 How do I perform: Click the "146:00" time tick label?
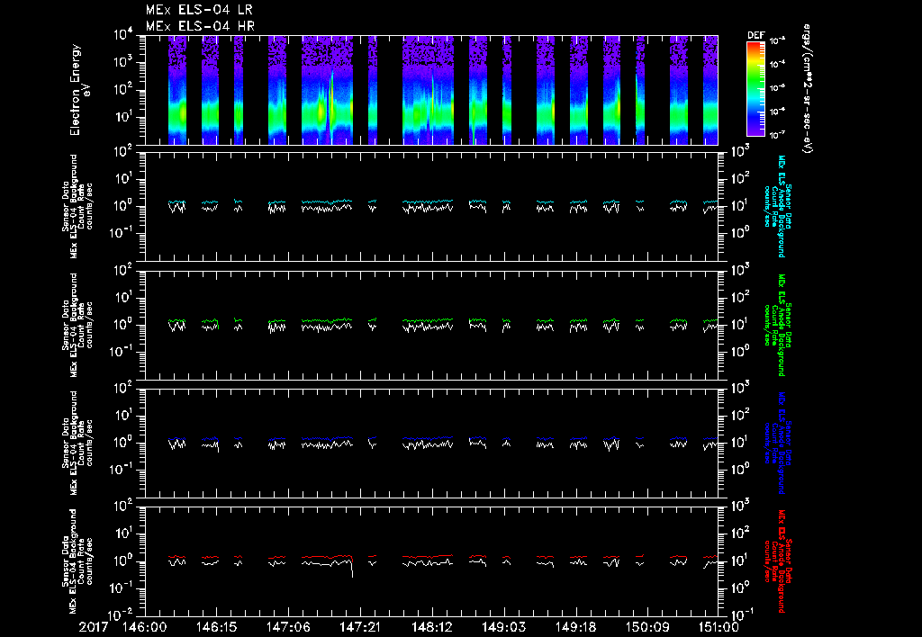tap(145, 627)
